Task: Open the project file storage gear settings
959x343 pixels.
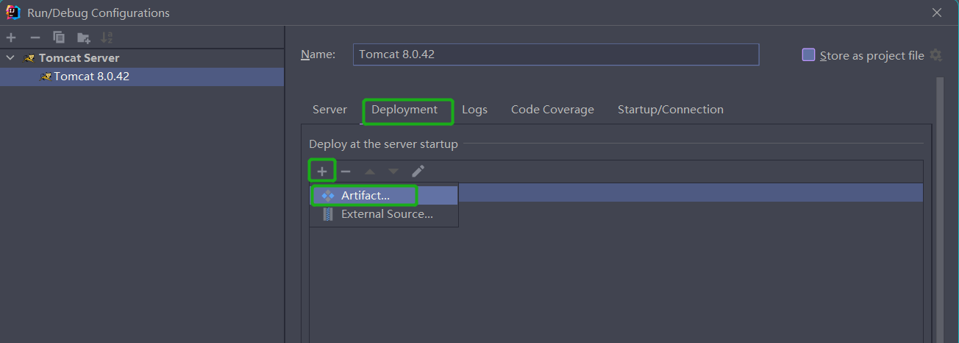Action: click(x=935, y=55)
